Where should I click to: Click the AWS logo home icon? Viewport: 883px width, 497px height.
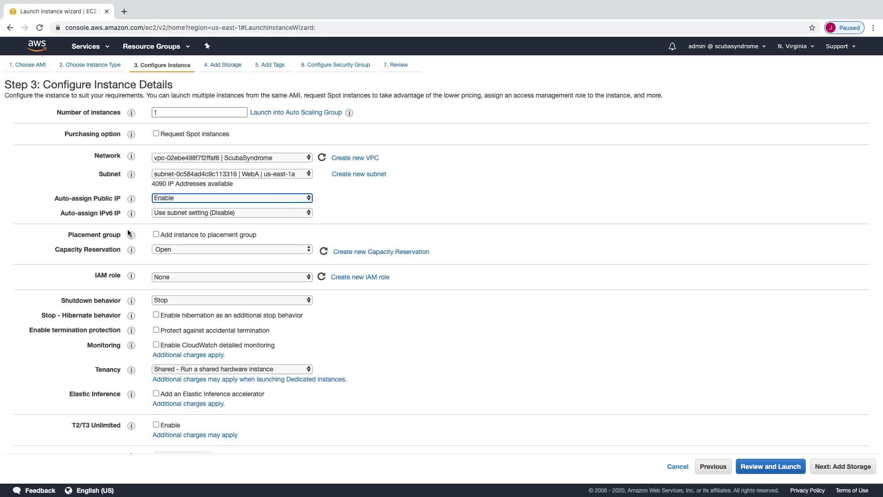point(37,46)
